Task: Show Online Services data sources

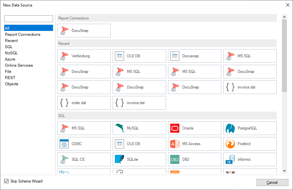Action: [19, 65]
